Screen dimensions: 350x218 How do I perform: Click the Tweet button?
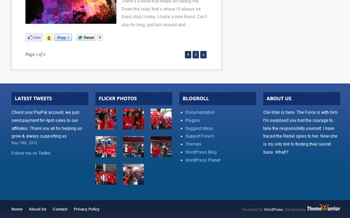[86, 38]
